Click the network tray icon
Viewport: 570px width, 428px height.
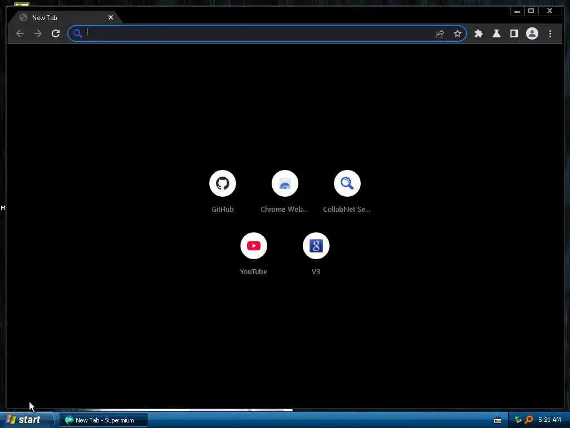click(518, 420)
